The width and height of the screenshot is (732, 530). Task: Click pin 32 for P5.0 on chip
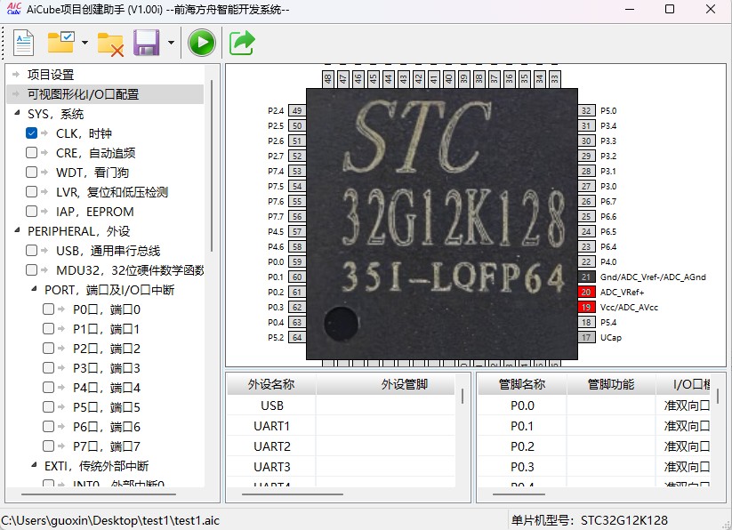coord(586,110)
